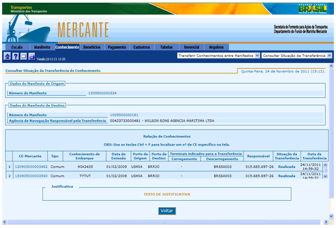Switch to the Manifesto tab

(x=42, y=47)
